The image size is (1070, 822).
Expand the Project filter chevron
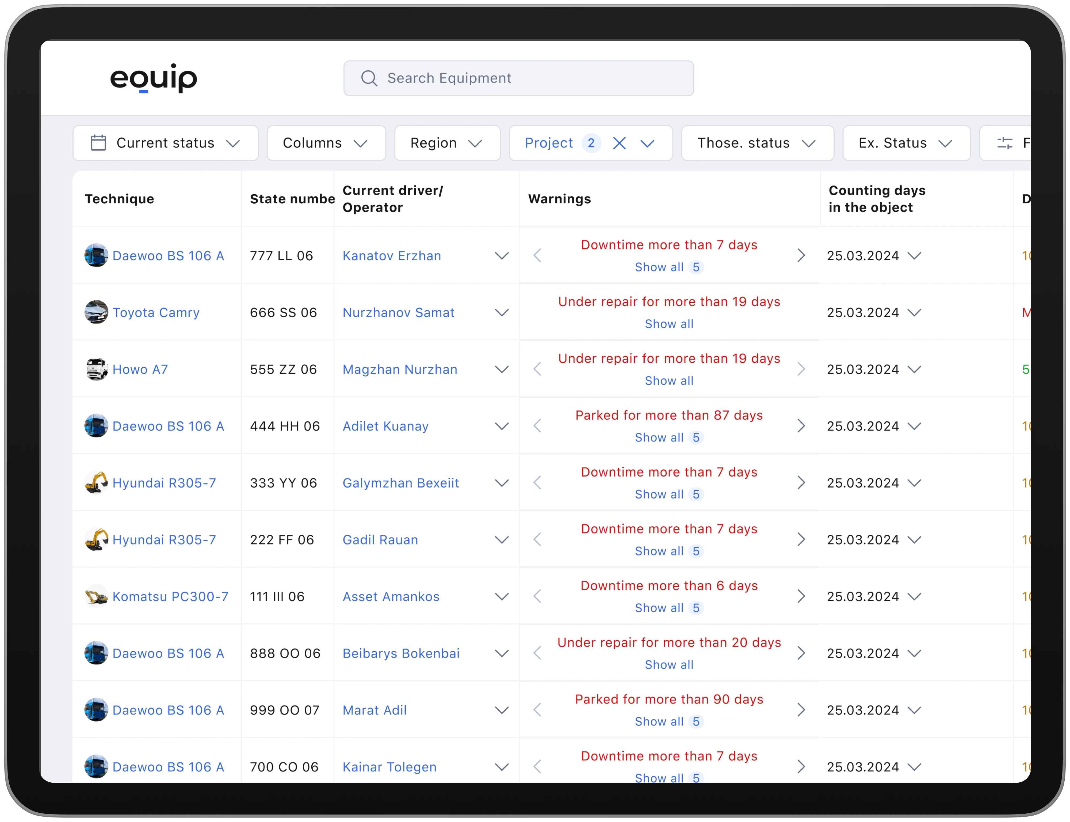pos(647,143)
